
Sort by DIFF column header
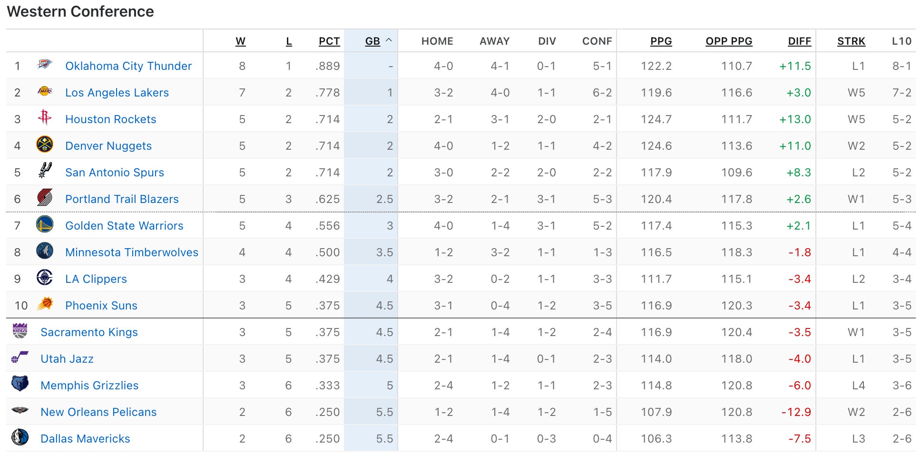click(799, 41)
